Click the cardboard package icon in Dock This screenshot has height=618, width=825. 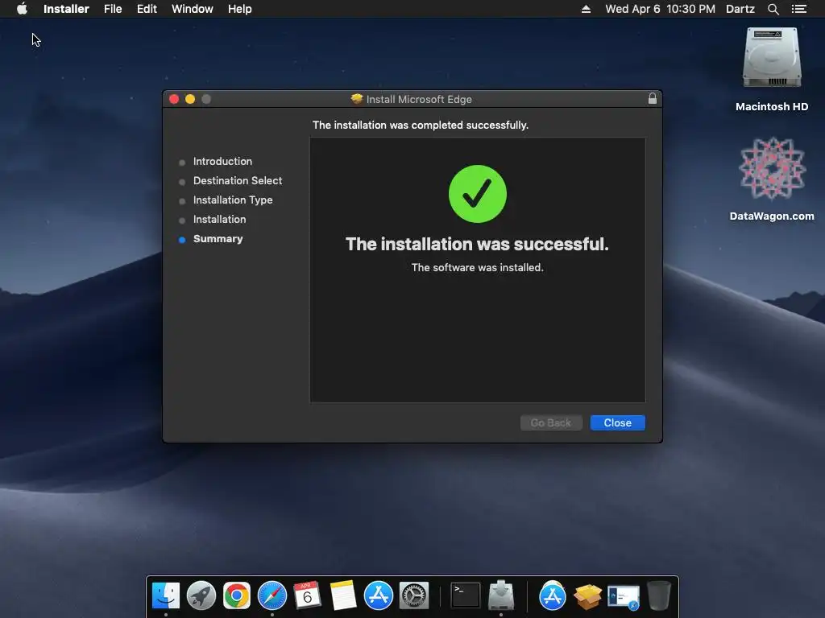pos(587,596)
